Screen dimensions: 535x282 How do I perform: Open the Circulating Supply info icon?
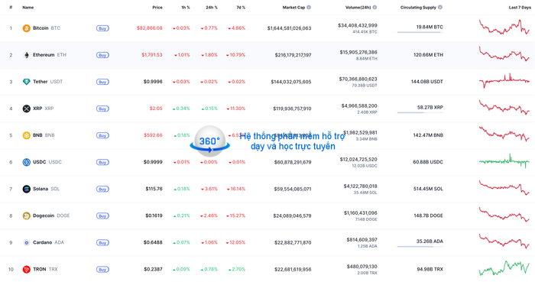pos(440,7)
